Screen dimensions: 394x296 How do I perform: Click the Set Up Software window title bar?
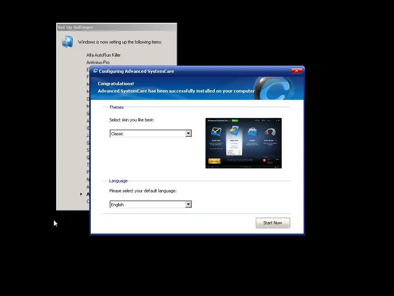(117, 27)
